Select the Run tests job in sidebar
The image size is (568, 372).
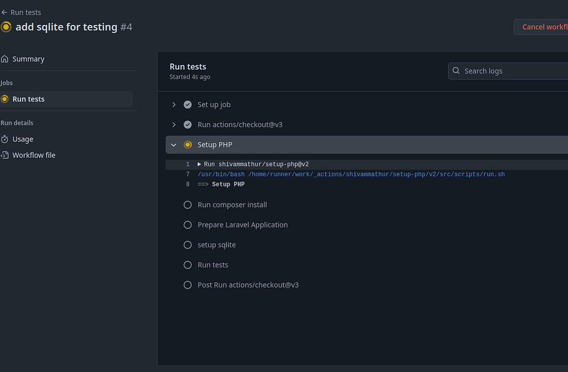[28, 99]
